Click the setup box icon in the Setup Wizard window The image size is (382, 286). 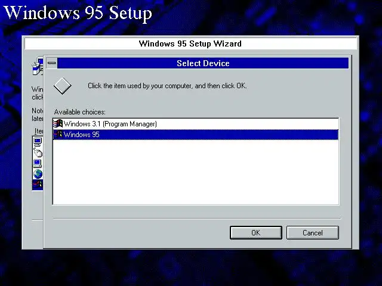(38, 66)
